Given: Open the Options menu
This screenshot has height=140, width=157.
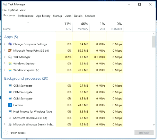Looking at the screenshot, I should 13,10.
